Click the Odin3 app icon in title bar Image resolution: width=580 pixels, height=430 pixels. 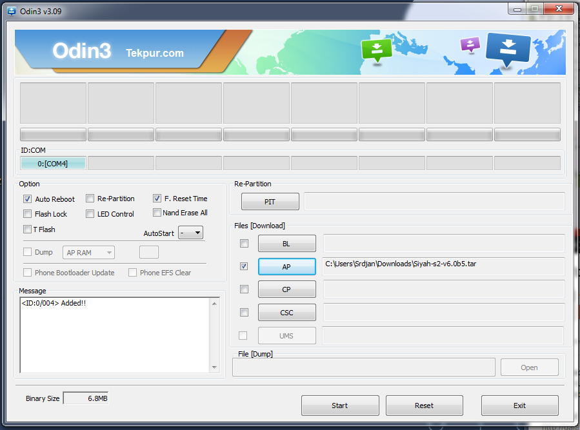click(12, 11)
